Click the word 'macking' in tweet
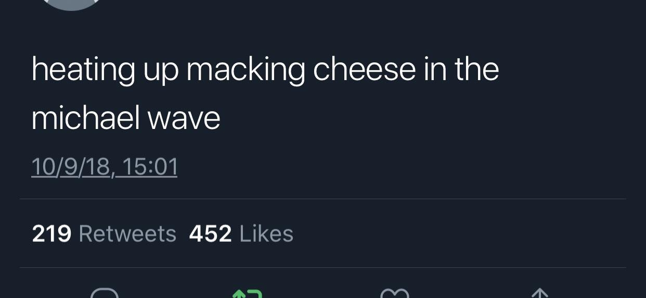 [246, 70]
